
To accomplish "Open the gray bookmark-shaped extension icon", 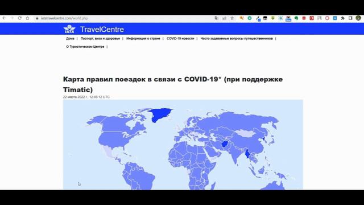I will 320,18.
